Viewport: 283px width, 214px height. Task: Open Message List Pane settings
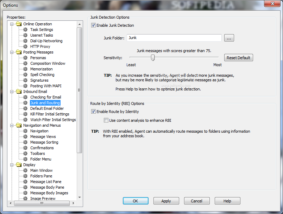[46, 182]
